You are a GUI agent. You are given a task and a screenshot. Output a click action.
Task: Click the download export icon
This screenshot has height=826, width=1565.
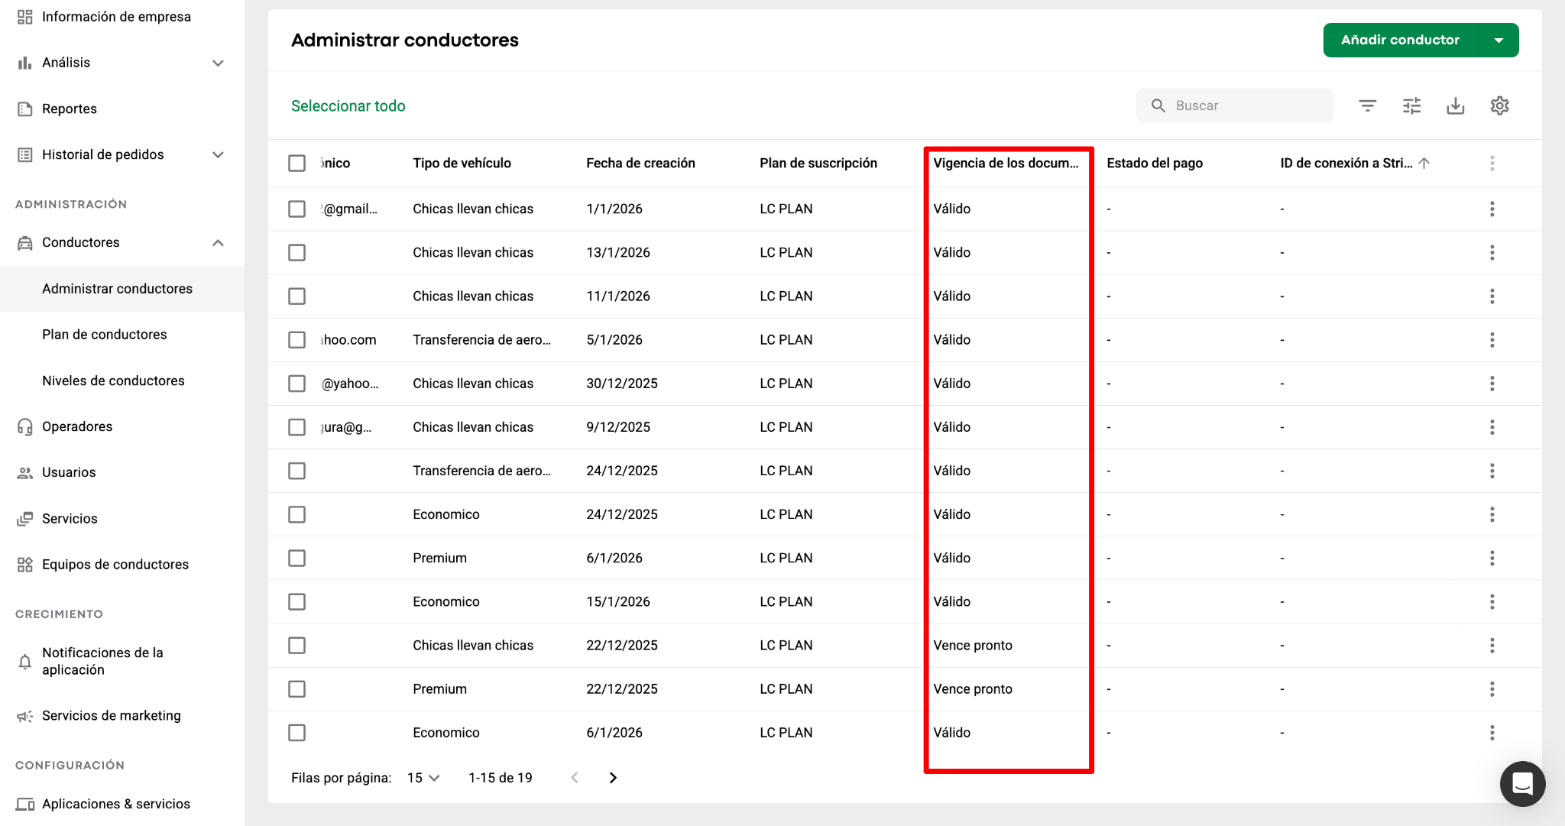coord(1455,105)
